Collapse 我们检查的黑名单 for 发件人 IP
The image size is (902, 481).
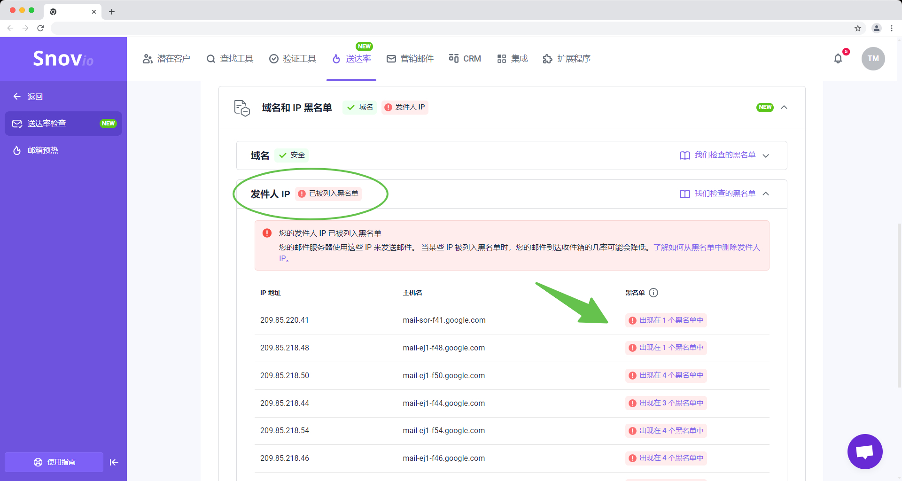(724, 194)
